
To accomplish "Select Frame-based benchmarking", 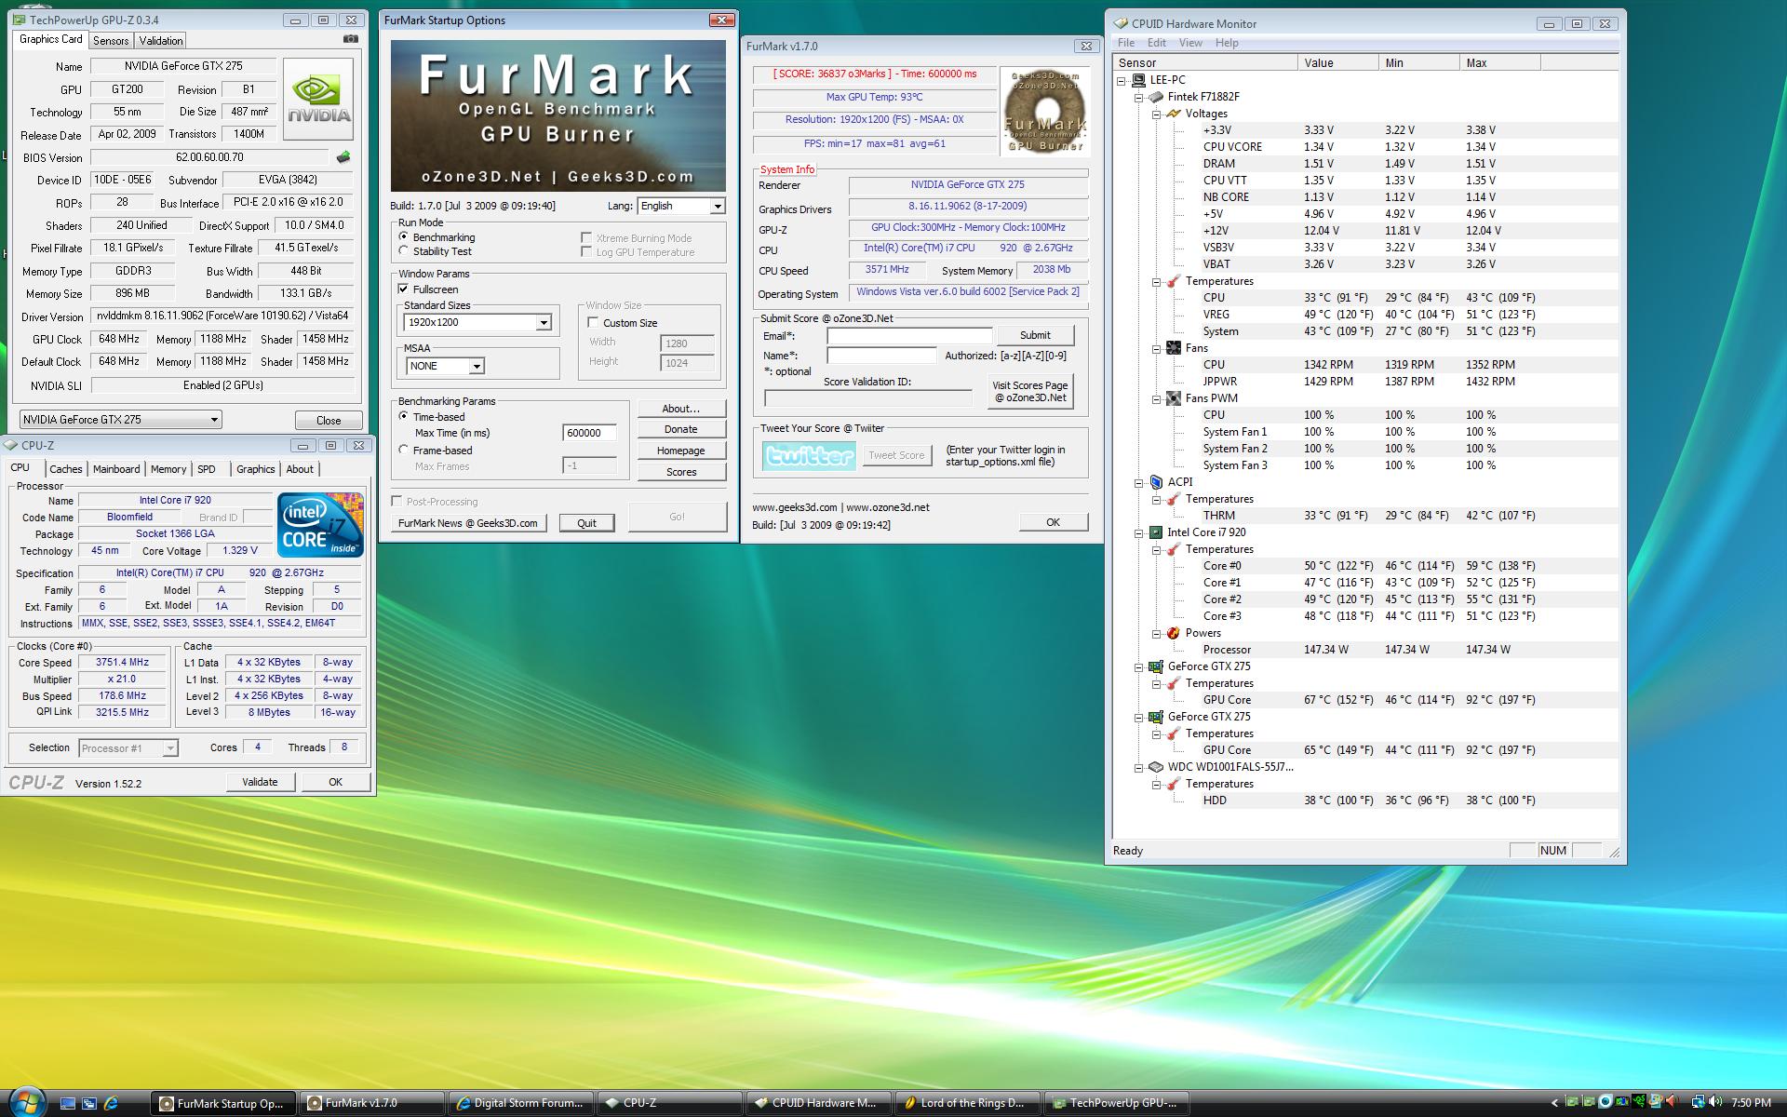I will (404, 450).
